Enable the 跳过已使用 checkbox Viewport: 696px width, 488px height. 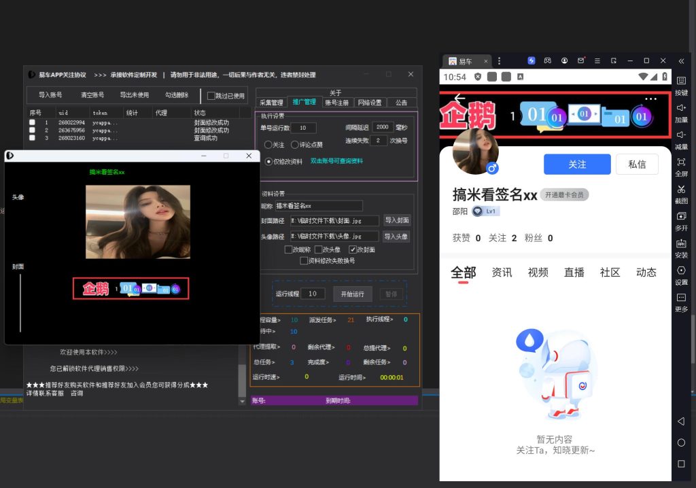(x=211, y=96)
